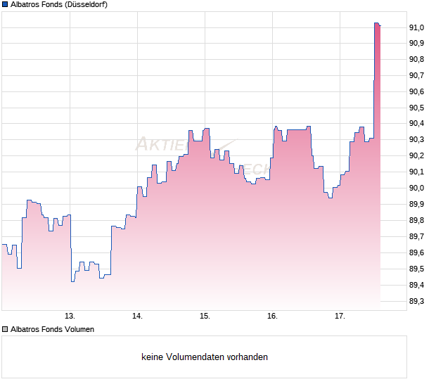436x384 pixels.
Task: Click the '15.' date axis label
Action: click(x=205, y=316)
